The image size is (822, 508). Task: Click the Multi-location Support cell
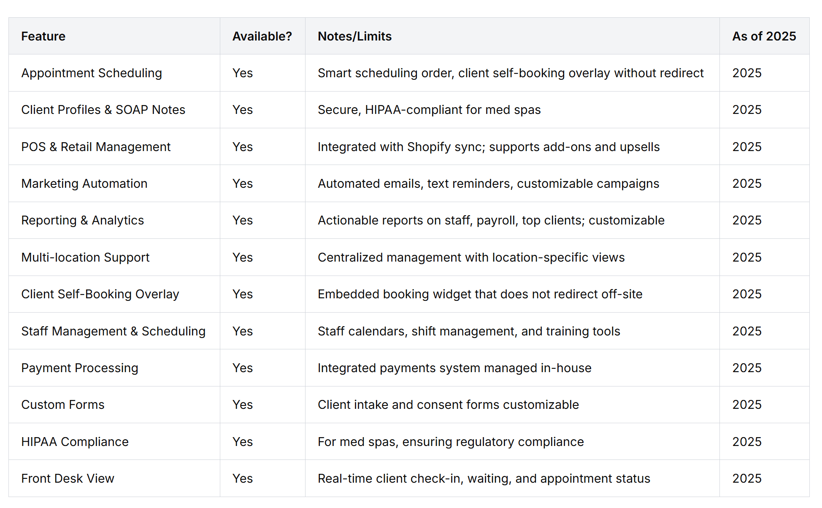(85, 257)
